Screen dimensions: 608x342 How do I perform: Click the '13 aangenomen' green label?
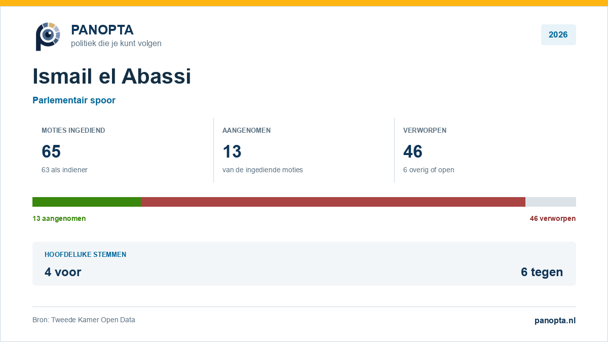[x=59, y=218]
